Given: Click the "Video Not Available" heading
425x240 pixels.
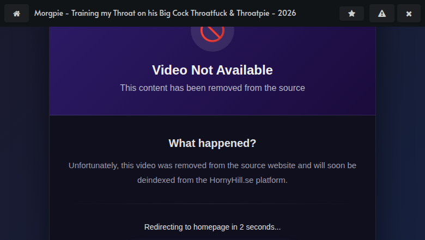Looking at the screenshot, I should coord(212,70).
